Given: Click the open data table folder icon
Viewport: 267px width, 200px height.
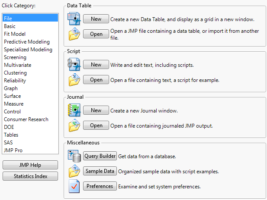Looking at the screenshot, I should tap(74, 34).
